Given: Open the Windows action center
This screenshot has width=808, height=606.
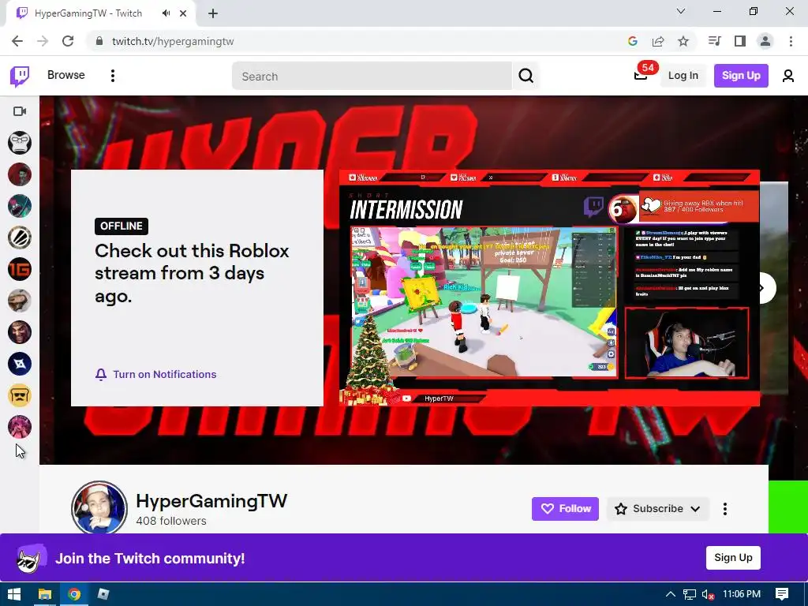Looking at the screenshot, I should (782, 594).
